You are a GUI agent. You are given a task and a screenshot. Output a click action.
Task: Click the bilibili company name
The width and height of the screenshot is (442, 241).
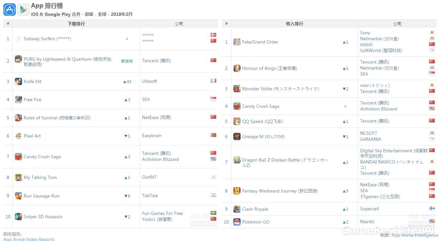pos(367,45)
